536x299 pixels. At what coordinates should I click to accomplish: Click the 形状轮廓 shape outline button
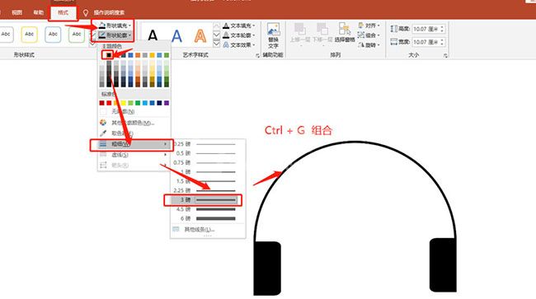coord(115,35)
